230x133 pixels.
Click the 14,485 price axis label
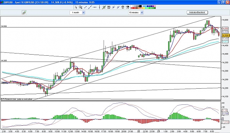(x=225, y=39)
